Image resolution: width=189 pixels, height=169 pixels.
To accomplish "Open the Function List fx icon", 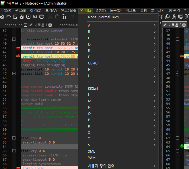I will pyautogui.click(x=174, y=17).
